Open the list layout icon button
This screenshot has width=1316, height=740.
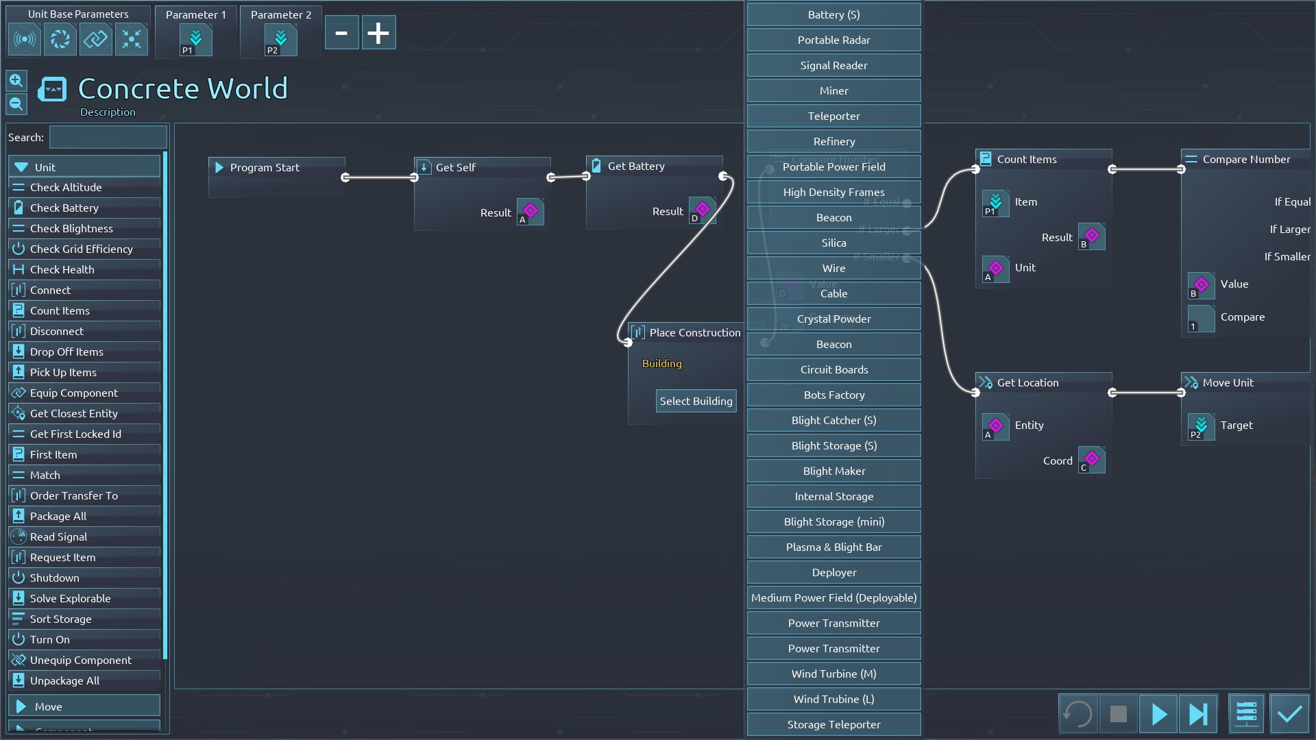[x=1246, y=715]
